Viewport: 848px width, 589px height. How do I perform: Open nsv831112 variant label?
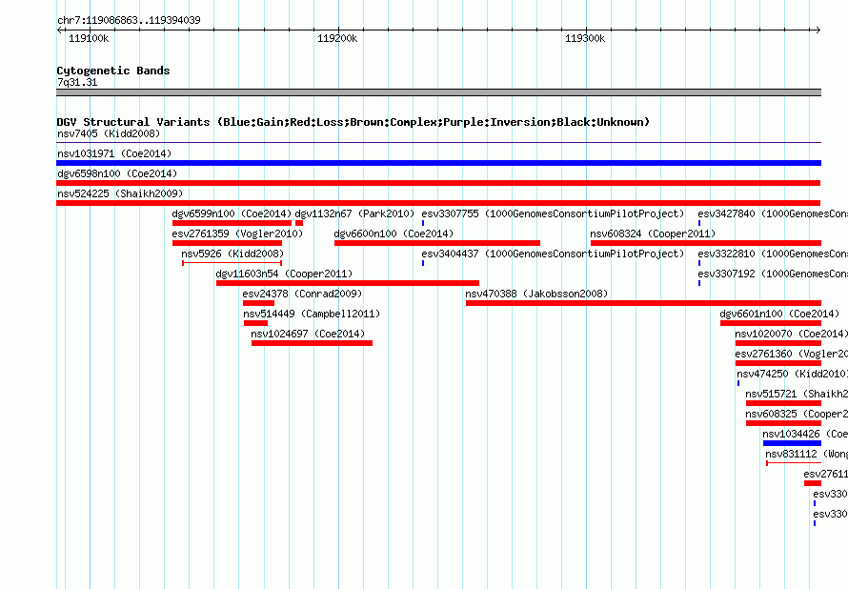[806, 454]
